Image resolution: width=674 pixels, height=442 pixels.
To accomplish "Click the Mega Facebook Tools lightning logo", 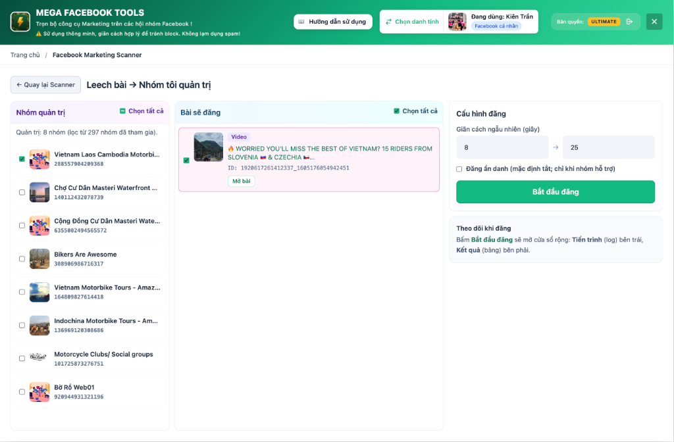I will [x=20, y=22].
